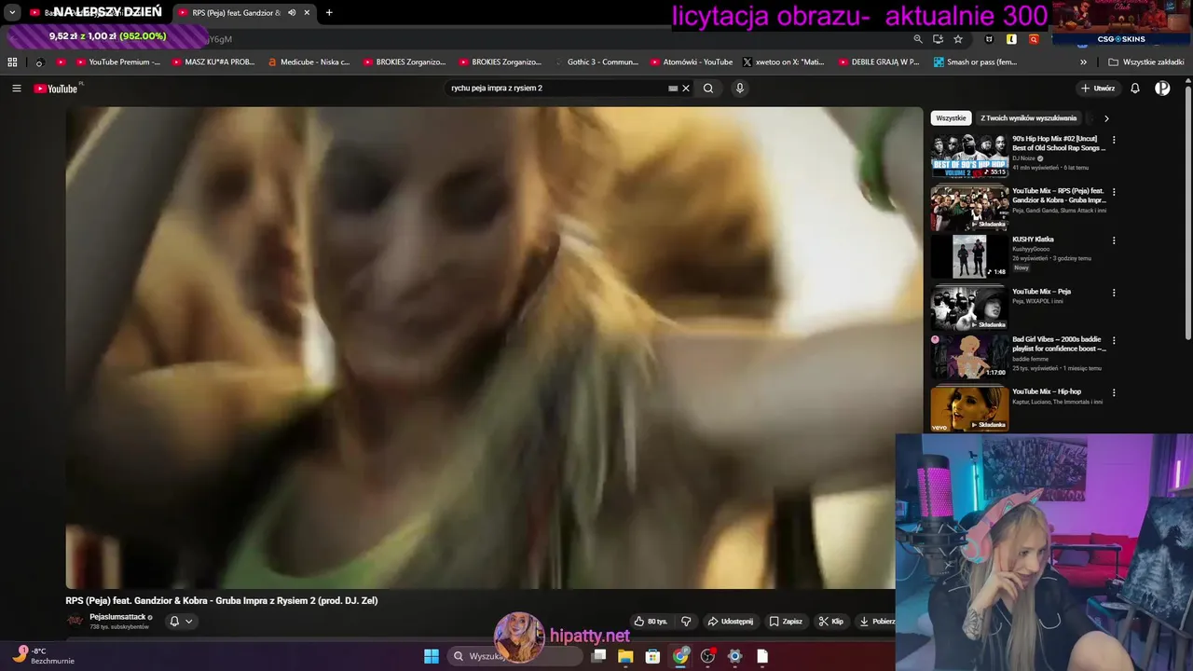Open the on-screen keyboard icon in search box
Screen dimensions: 1193x671
[x=673, y=89]
